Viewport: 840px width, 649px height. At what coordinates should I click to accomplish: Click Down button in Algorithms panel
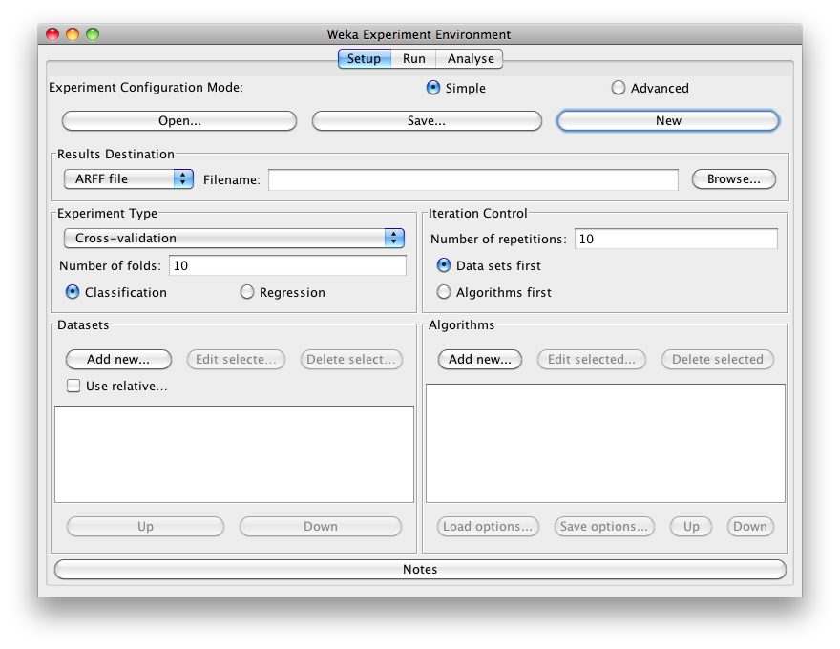pyautogui.click(x=750, y=527)
